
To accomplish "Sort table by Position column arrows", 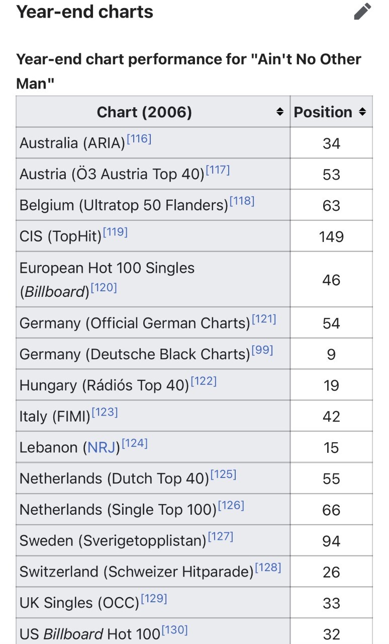I will coord(362,112).
